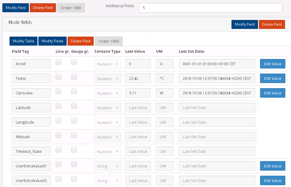Select the UM field for Accell
The height and width of the screenshot is (187, 291).
click(165, 64)
